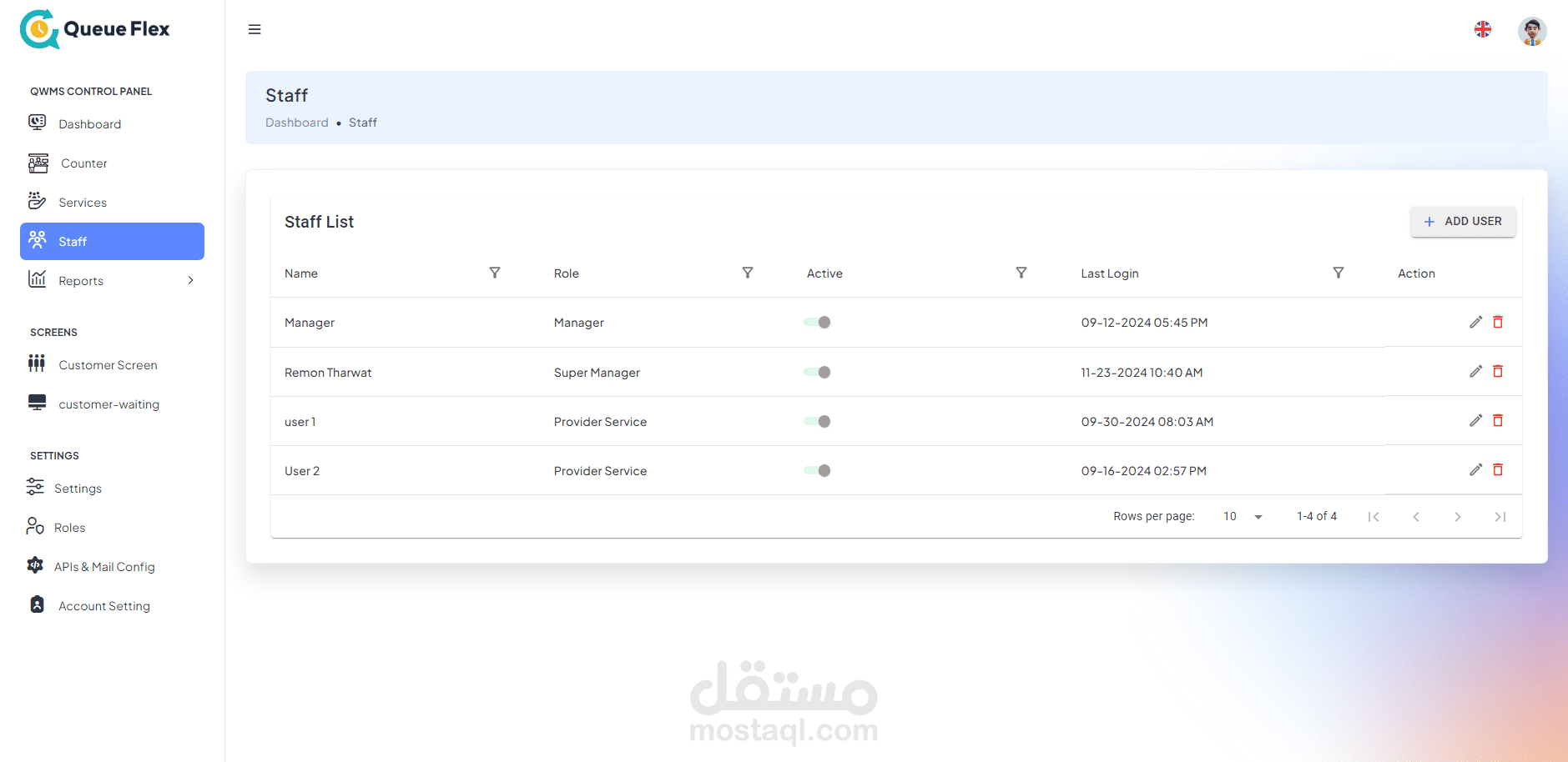This screenshot has width=1568, height=762.
Task: Select the Remon Tharwat name cell
Action: [328, 373]
